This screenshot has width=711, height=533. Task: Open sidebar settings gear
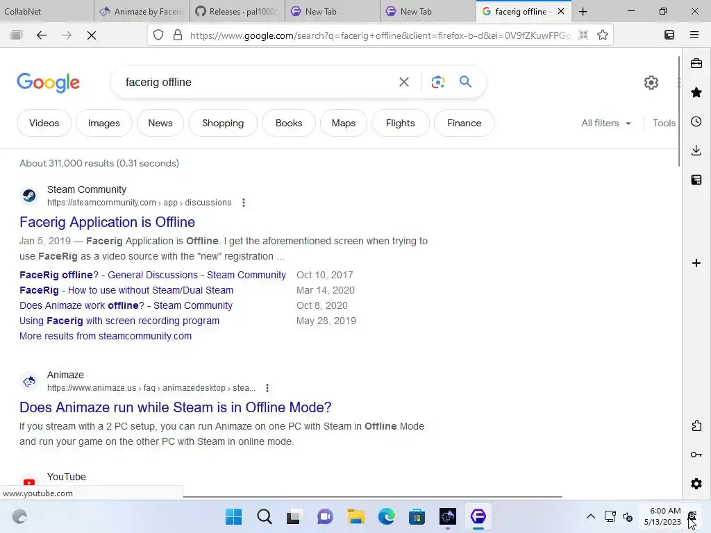(696, 484)
